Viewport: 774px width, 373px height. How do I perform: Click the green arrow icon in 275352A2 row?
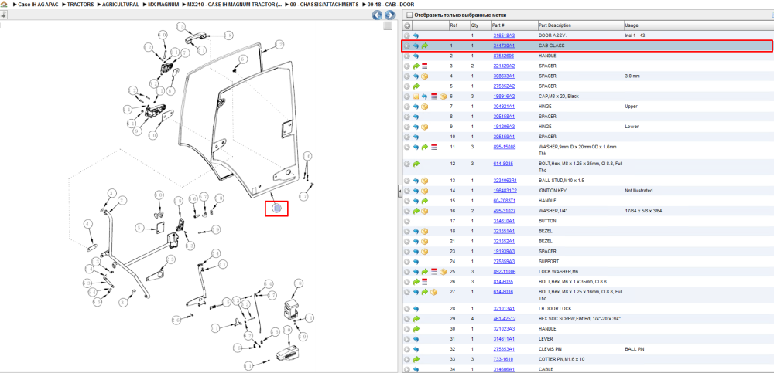[416, 86]
